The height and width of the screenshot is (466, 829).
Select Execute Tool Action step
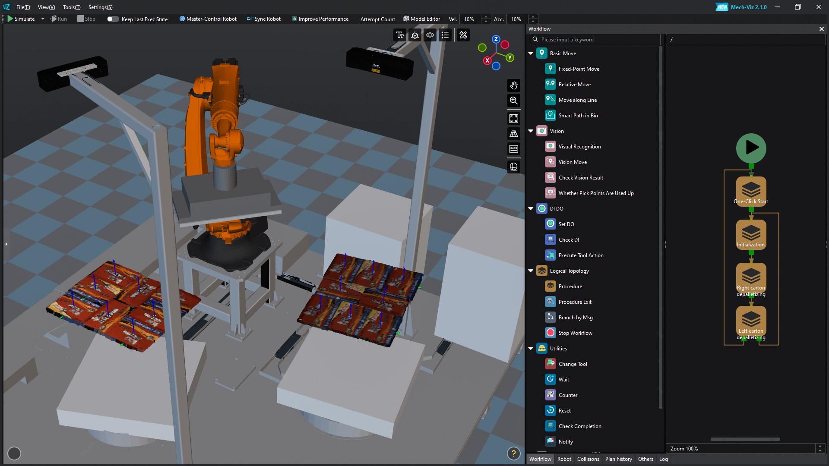581,255
